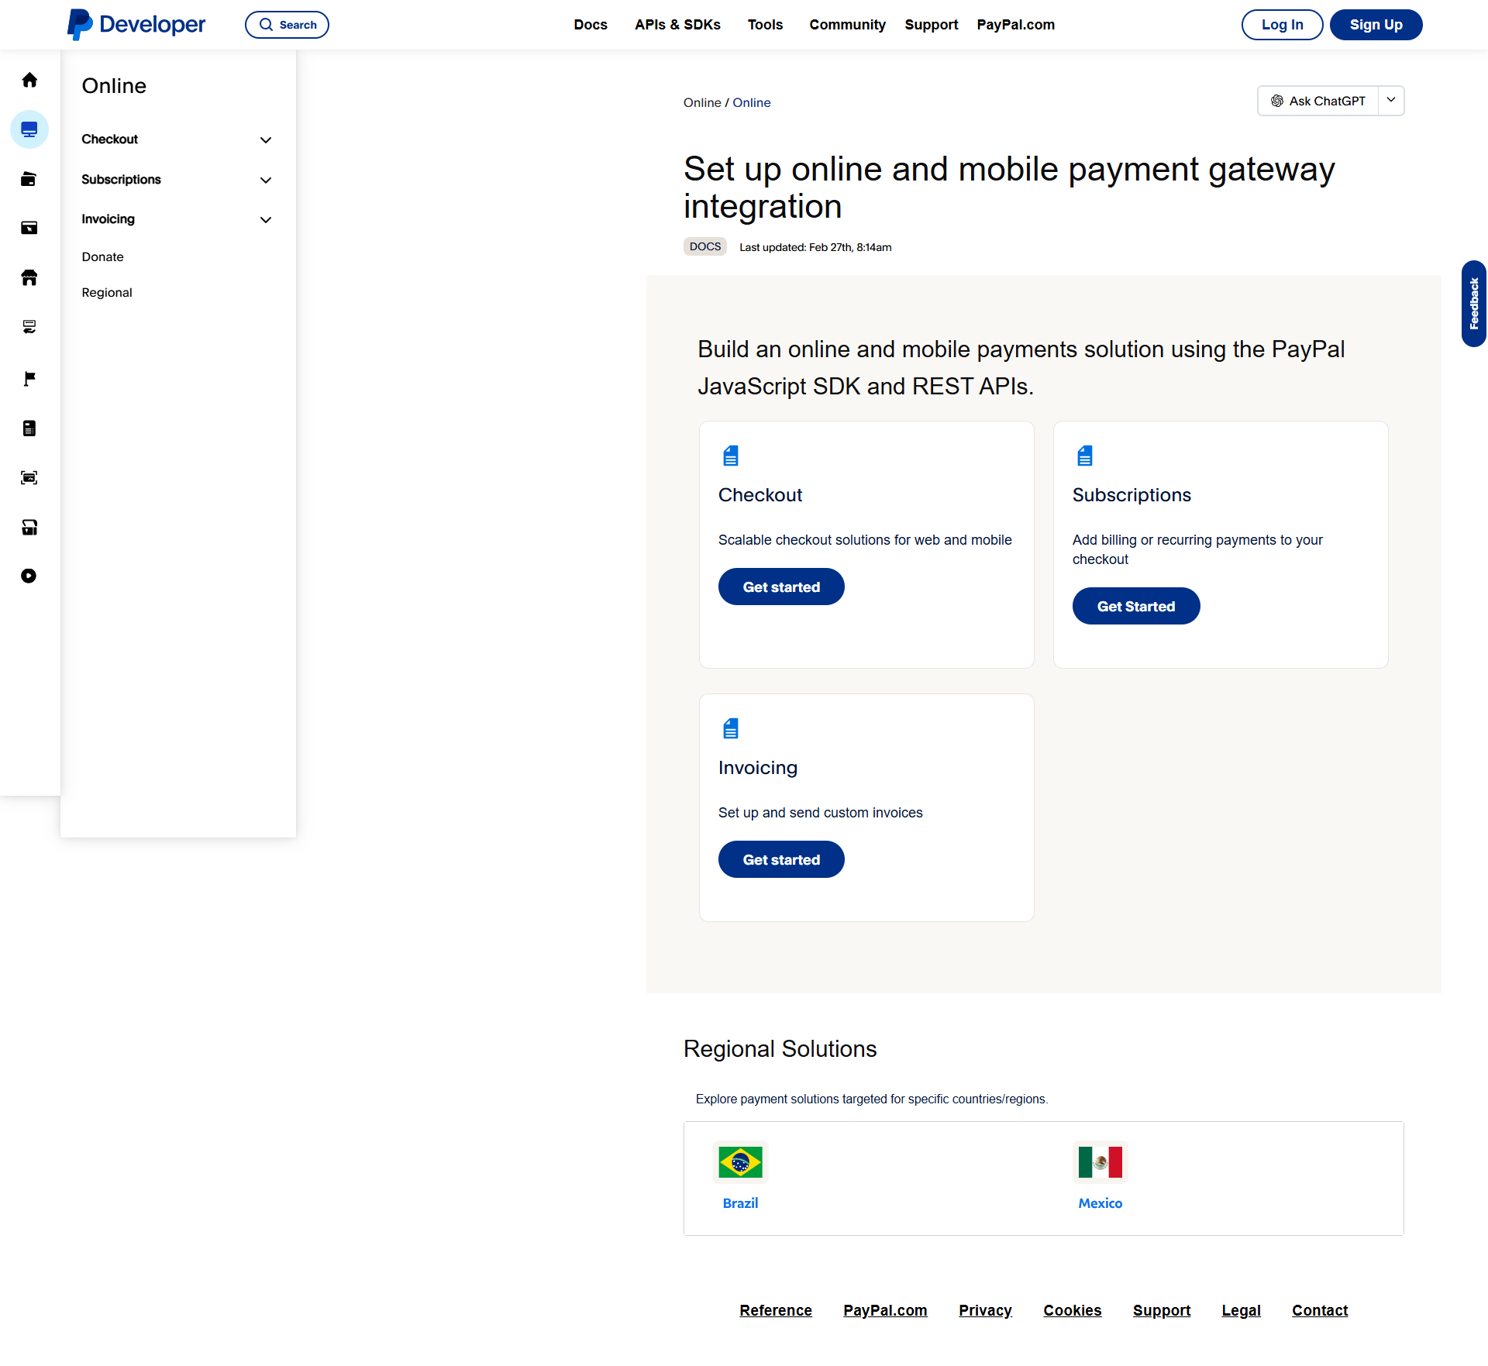Screen dimensions: 1488x1366
Task: Open the storefront icon in the left rail
Action: point(29,277)
